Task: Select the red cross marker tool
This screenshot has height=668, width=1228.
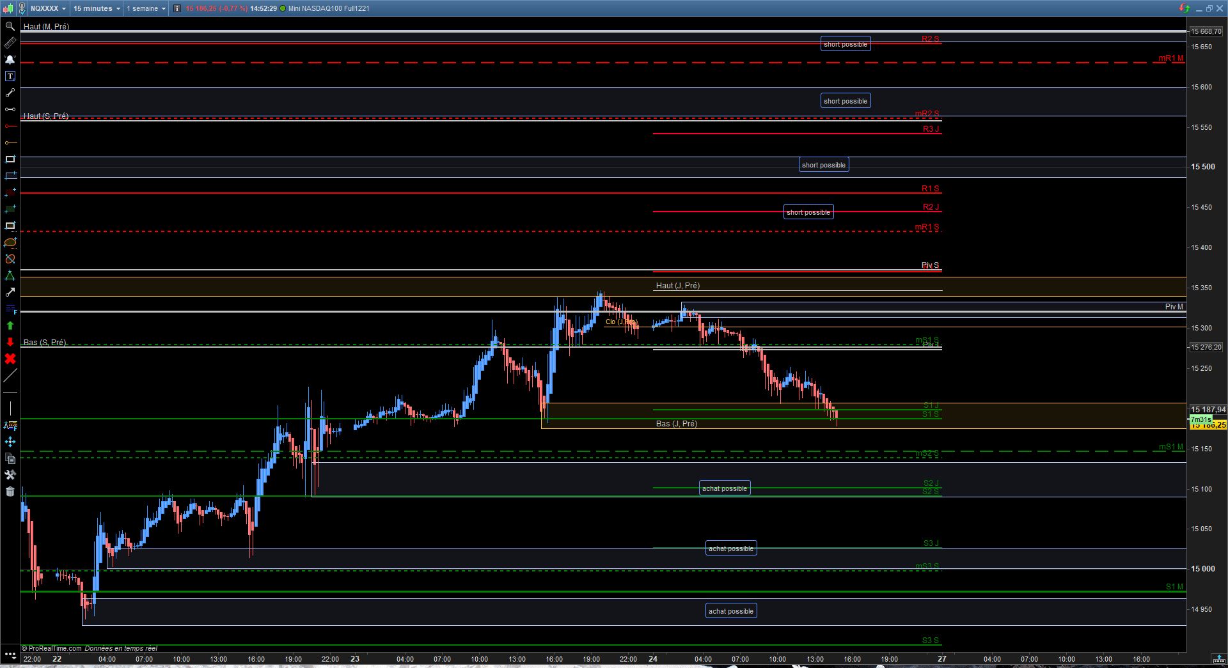Action: click(x=10, y=359)
